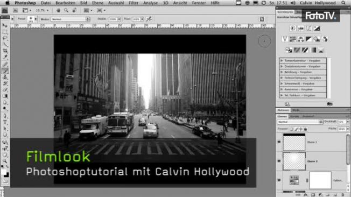Screen dimensions: 351x197
Task: Toggle lock transparent pixels in Layers panel
Action: point(291,129)
